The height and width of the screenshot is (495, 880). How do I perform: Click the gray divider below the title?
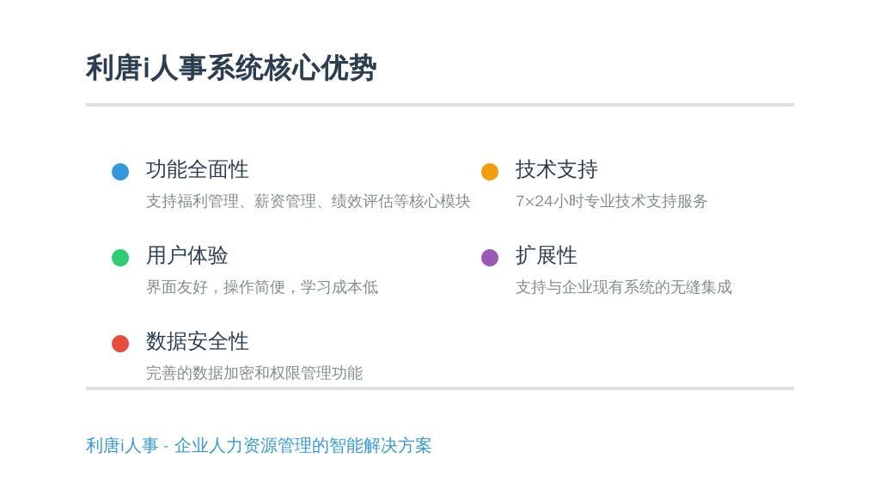[440, 104]
